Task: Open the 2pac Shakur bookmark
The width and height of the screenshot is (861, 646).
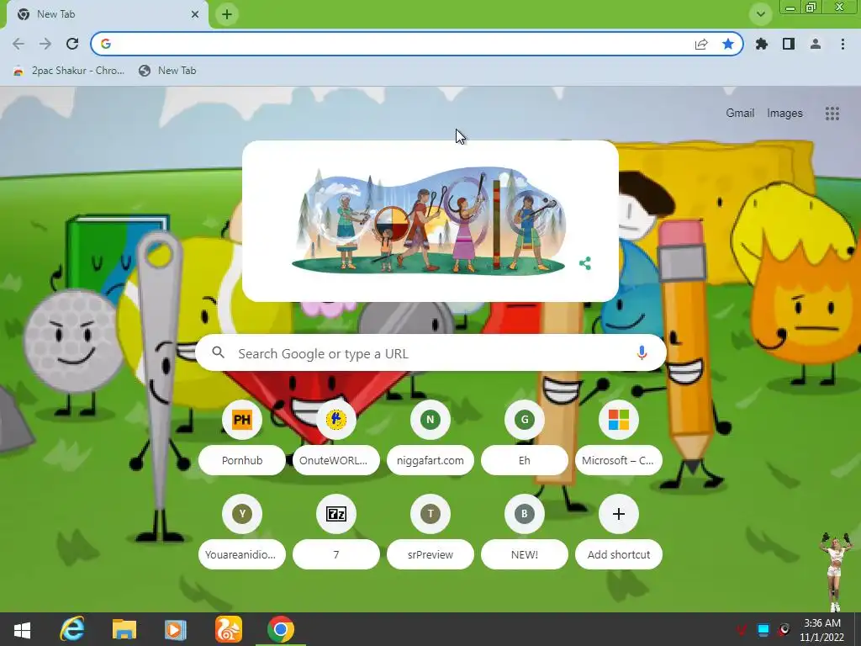Action: point(69,71)
